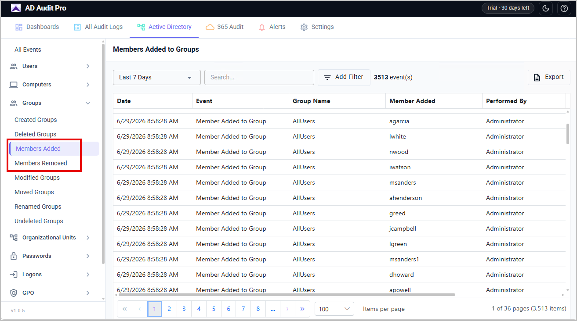Sort by Date column header

(x=152, y=101)
